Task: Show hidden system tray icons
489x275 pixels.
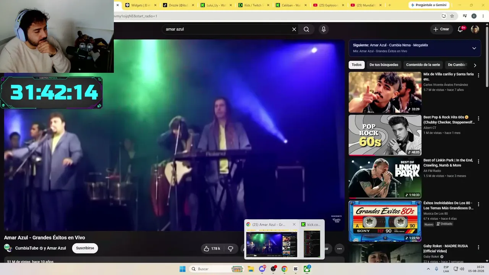Action: [428, 269]
